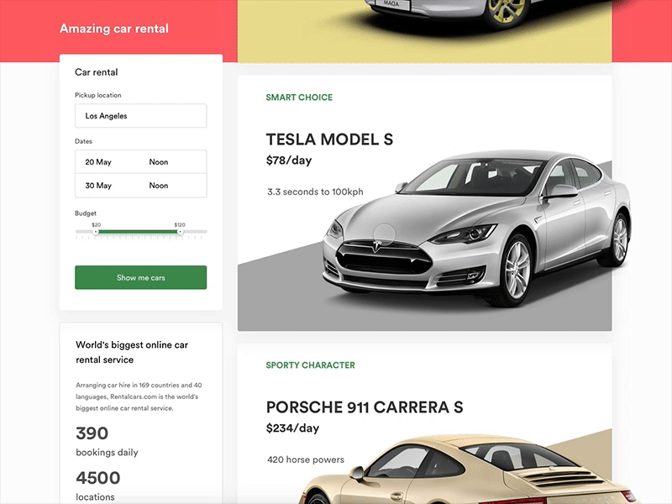This screenshot has height=504, width=672.
Task: Click the $78/day Tesla price
Action: [x=289, y=160]
